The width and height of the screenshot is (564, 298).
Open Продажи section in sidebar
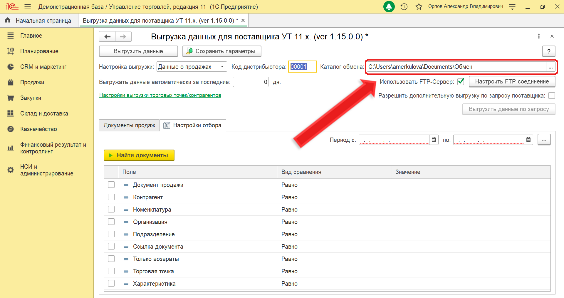[32, 82]
